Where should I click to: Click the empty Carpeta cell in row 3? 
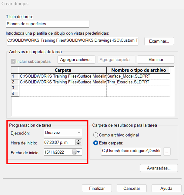pos(63,88)
